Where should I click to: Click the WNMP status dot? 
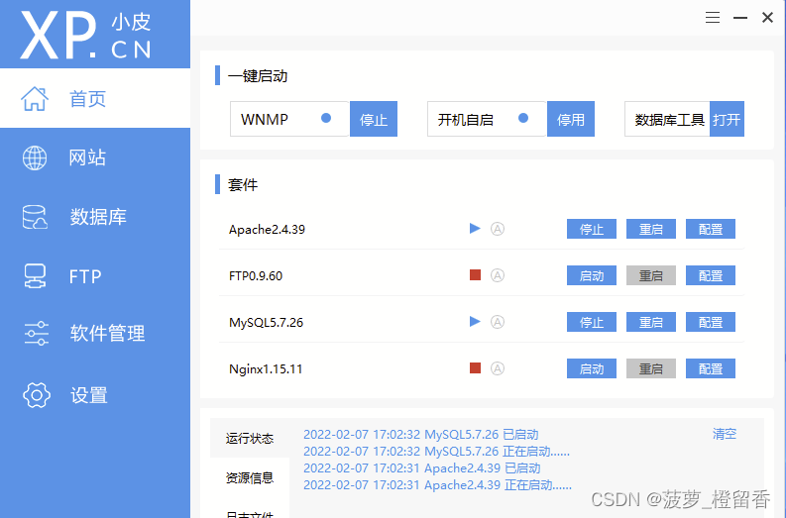326,118
